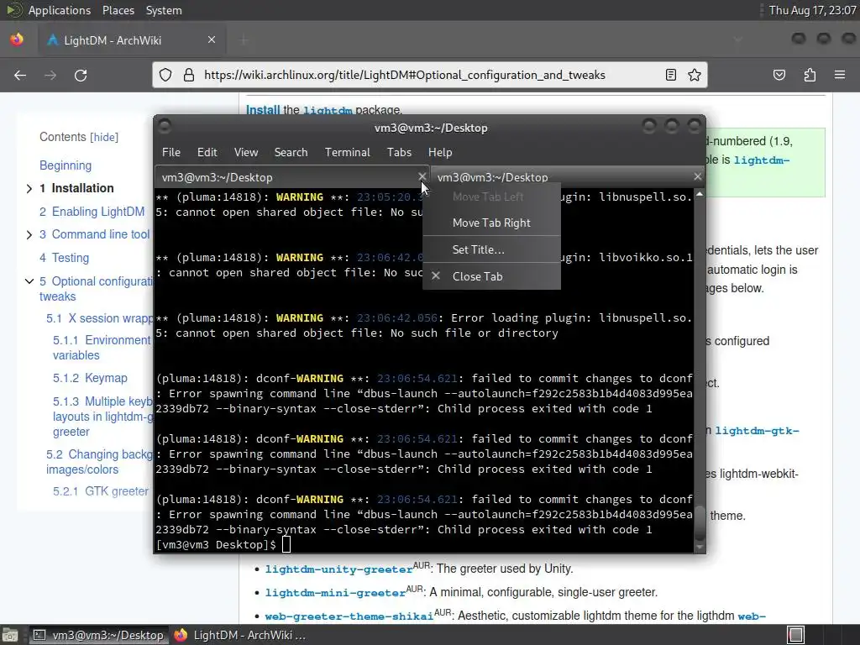
Task: Click show desktop icon in bottom panel
Action: 10,635
